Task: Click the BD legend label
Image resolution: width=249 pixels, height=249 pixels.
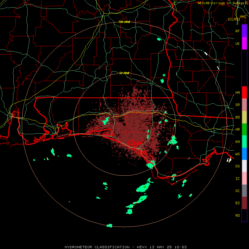Action: 237,117
